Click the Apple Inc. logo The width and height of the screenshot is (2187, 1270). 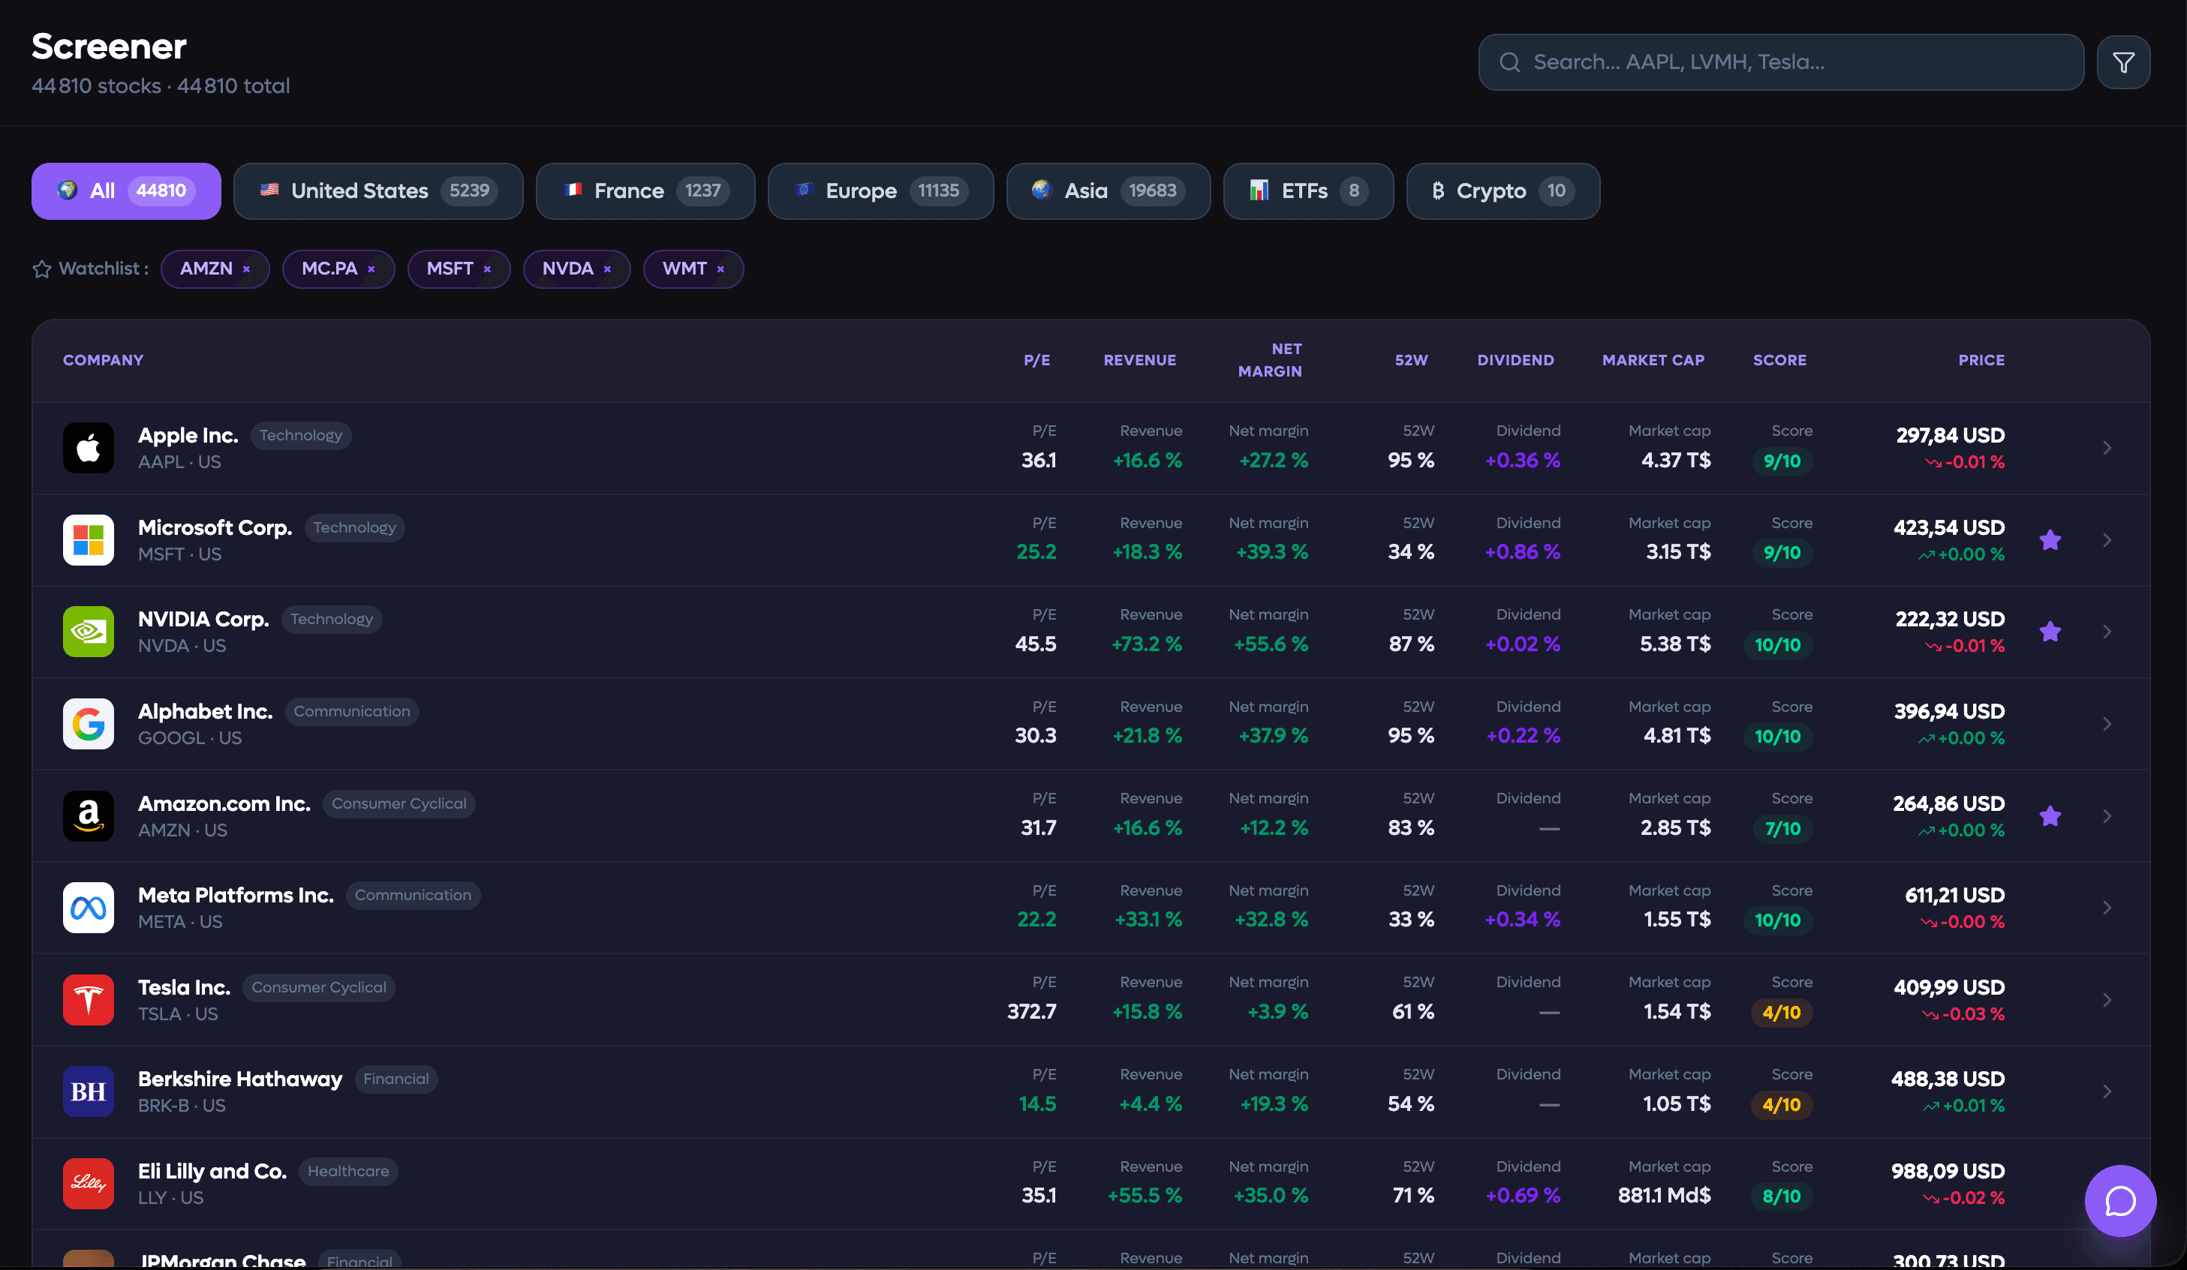click(x=89, y=448)
